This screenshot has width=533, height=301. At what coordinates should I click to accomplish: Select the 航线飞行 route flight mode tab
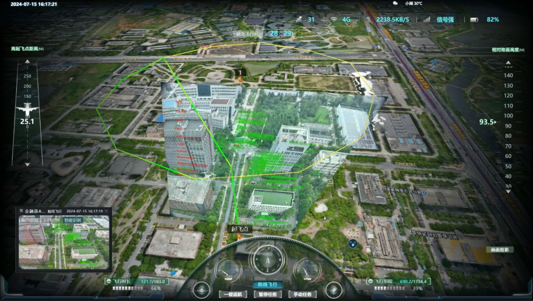(x=267, y=285)
